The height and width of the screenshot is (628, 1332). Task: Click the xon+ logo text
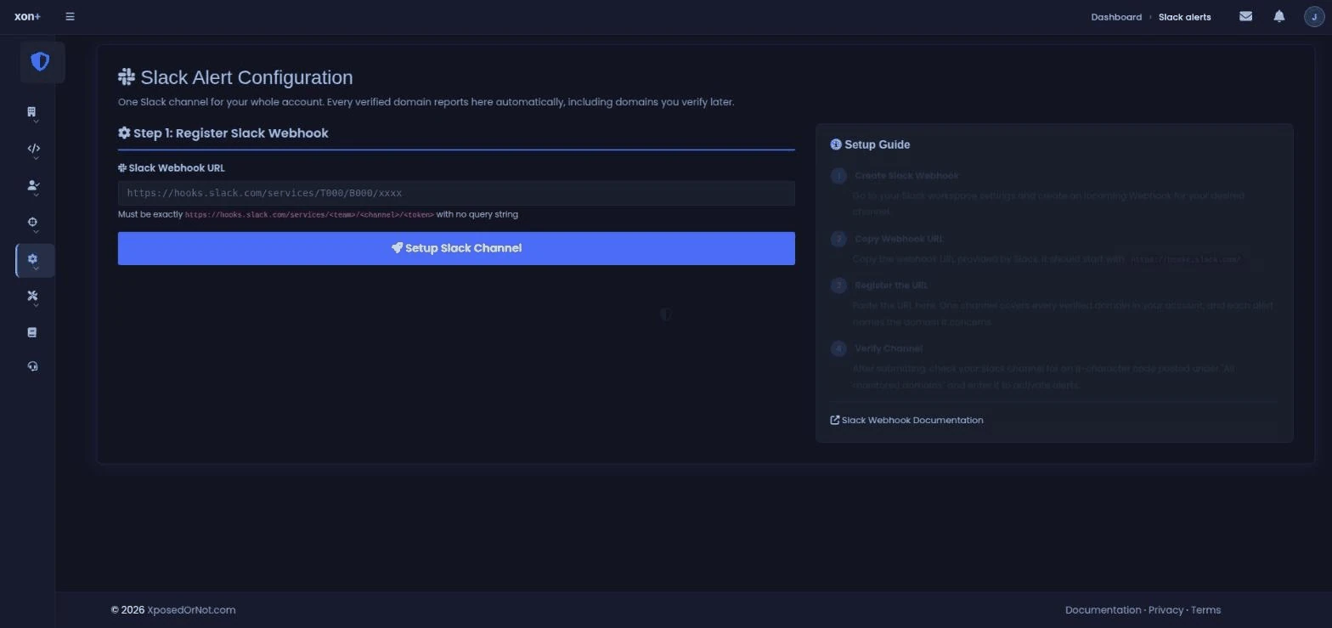point(27,16)
